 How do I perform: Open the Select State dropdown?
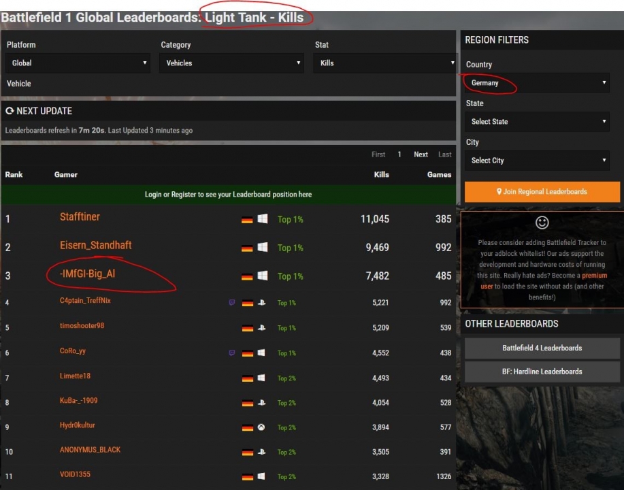(x=537, y=122)
